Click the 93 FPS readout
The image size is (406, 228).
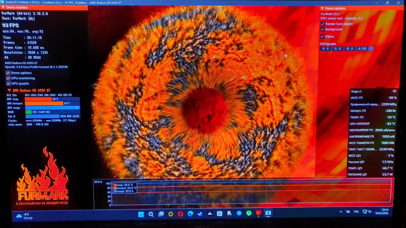point(11,25)
